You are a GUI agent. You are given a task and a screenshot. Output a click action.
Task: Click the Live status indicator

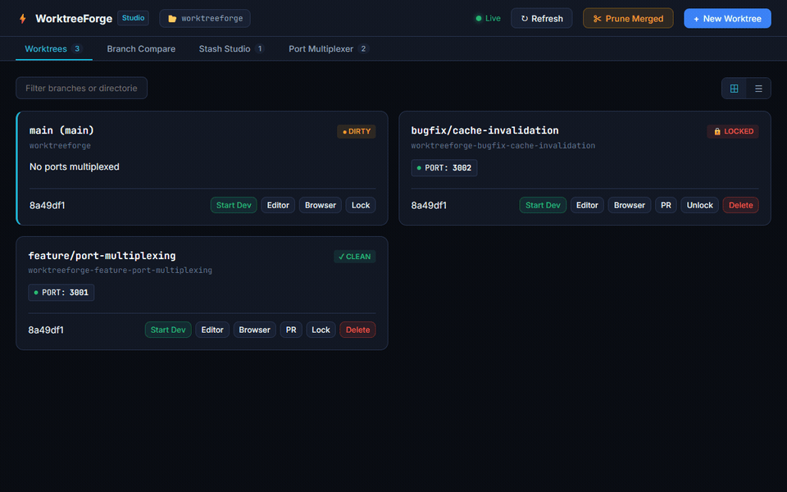pyautogui.click(x=488, y=19)
